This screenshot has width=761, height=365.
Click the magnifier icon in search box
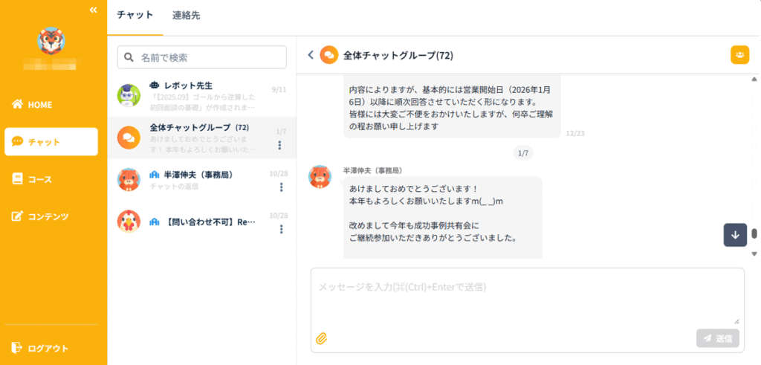tap(129, 57)
